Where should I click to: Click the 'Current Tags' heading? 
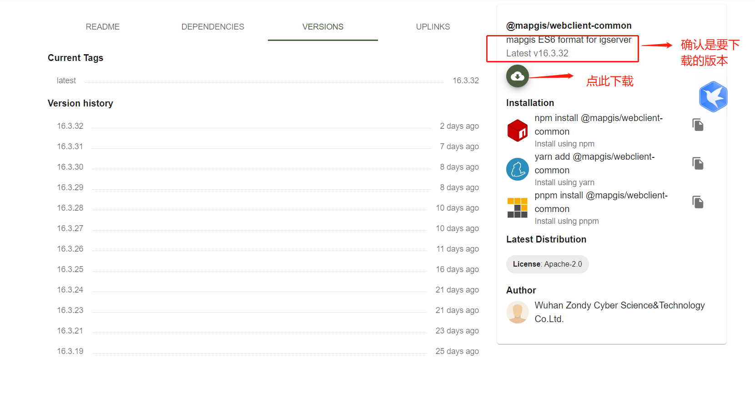pos(75,58)
